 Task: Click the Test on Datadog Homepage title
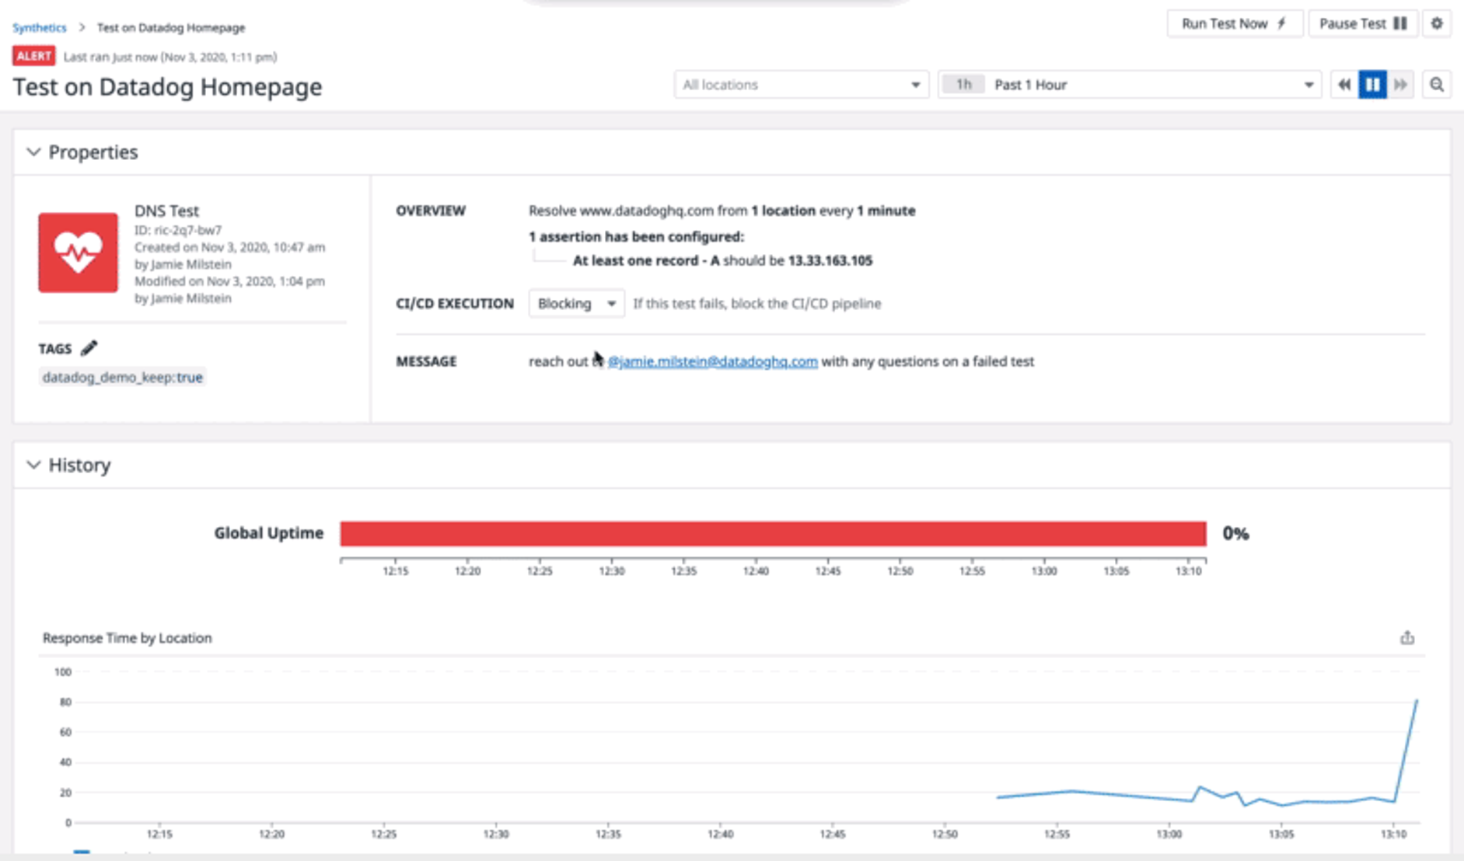tap(167, 86)
